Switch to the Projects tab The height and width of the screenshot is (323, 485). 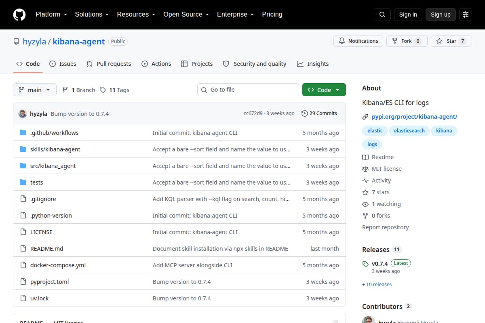point(197,64)
